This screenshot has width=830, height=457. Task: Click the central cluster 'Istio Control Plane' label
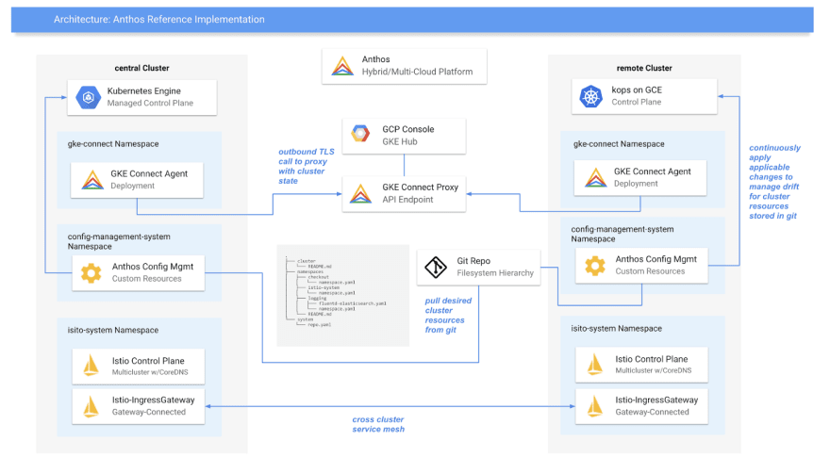click(148, 361)
